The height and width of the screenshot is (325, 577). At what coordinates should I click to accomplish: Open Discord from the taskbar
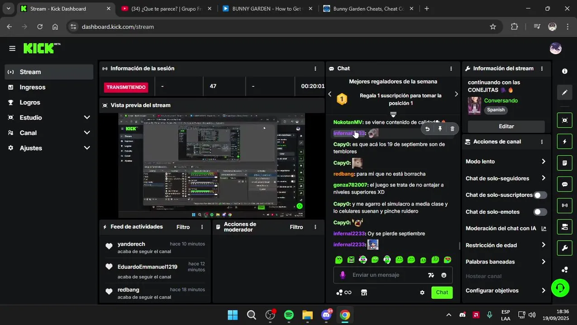pyautogui.click(x=326, y=315)
